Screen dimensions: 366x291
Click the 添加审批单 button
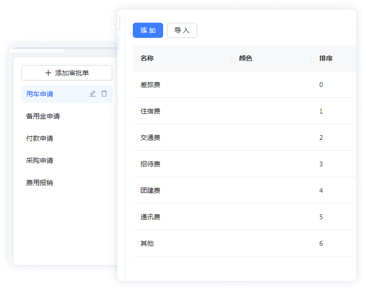pos(67,73)
